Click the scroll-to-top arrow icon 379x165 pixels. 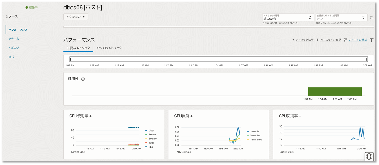click(x=371, y=40)
